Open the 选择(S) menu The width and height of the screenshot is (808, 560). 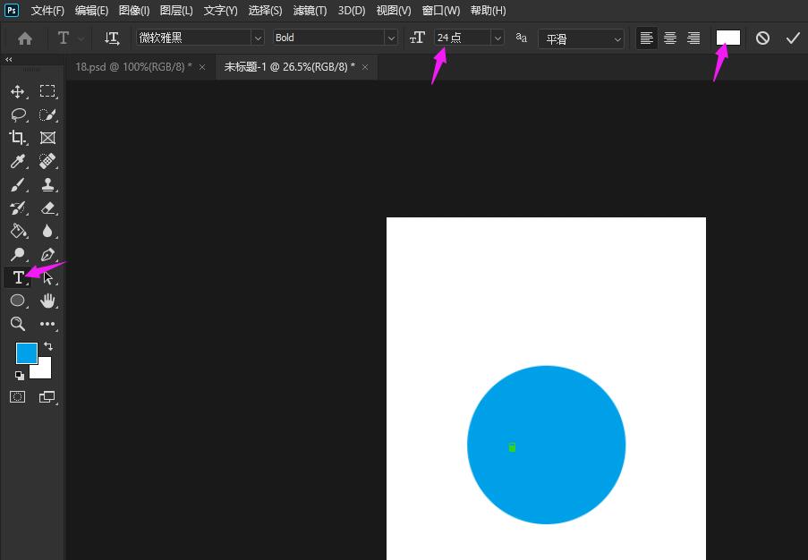tap(265, 11)
